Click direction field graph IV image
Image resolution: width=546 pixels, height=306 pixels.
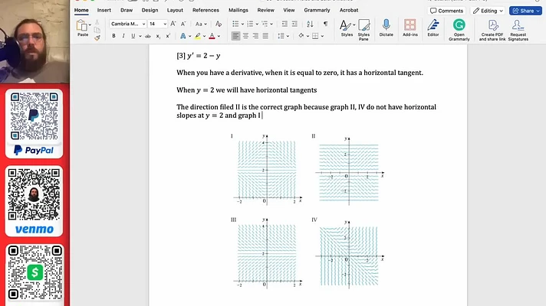point(348,253)
